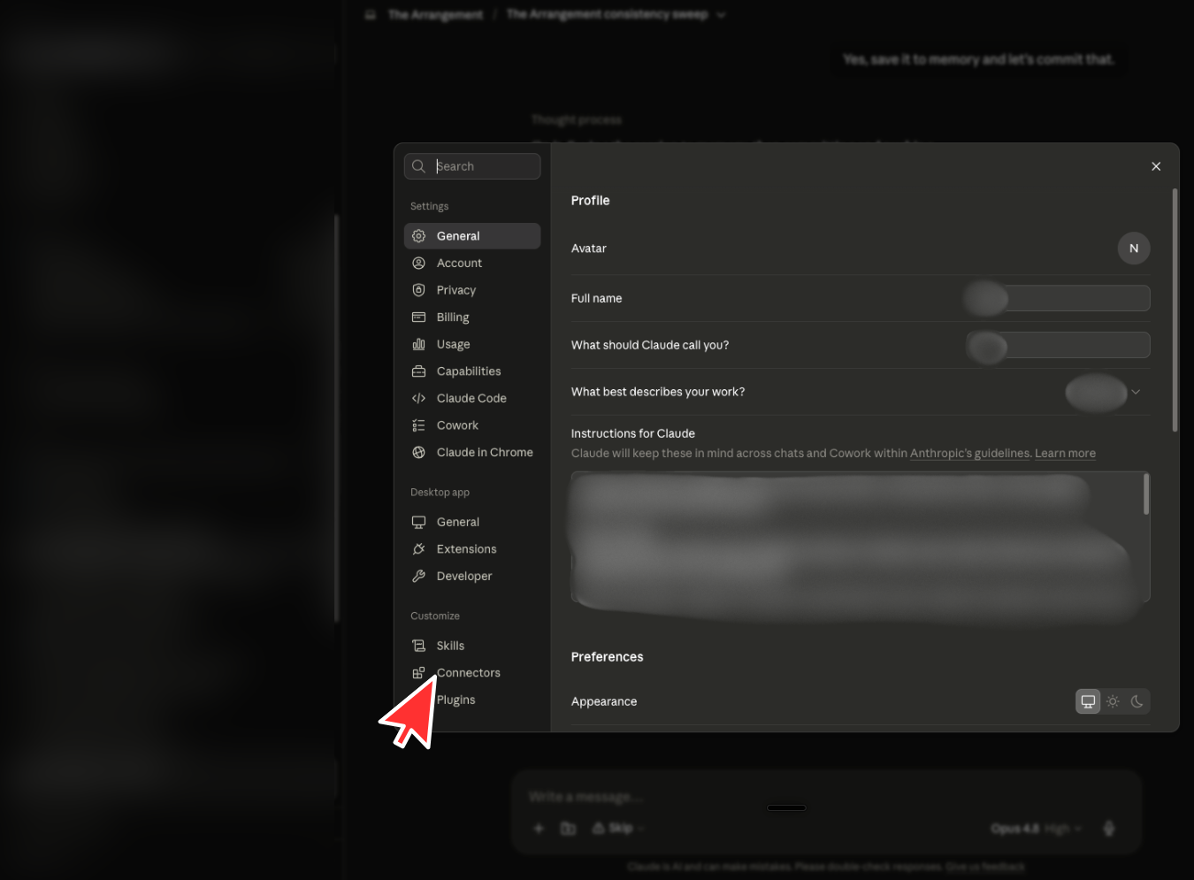Image resolution: width=1194 pixels, height=880 pixels.
Task: Choose system appearance monitor icon
Action: click(x=1088, y=701)
